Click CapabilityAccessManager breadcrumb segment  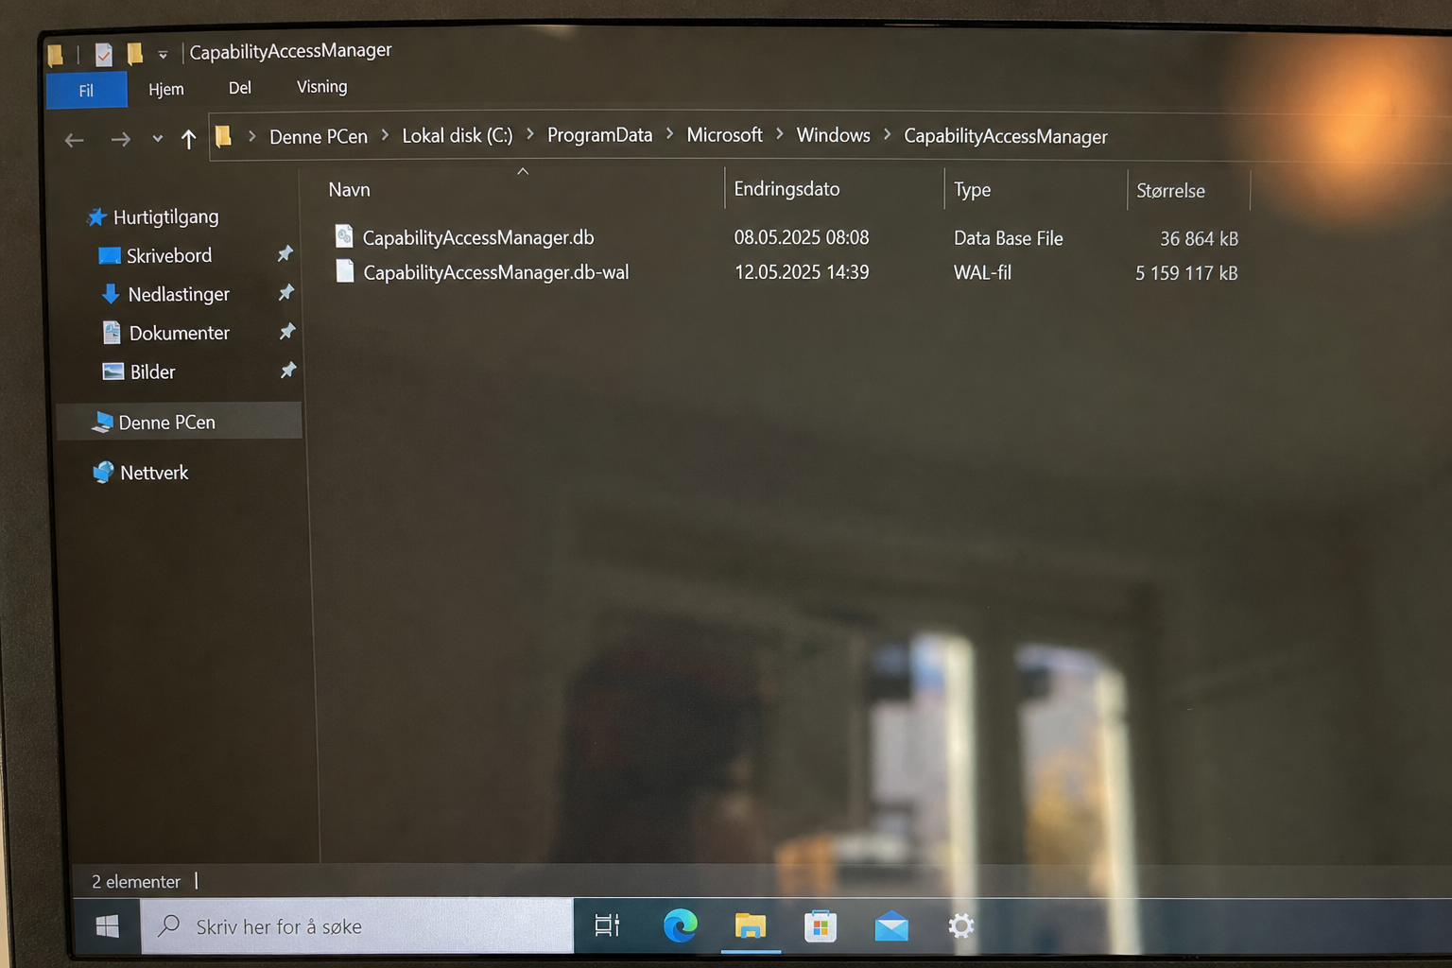point(1005,136)
